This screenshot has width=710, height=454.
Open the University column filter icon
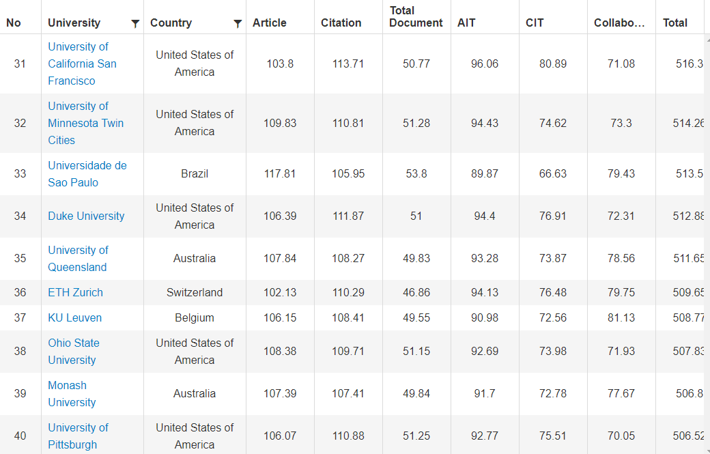point(135,24)
